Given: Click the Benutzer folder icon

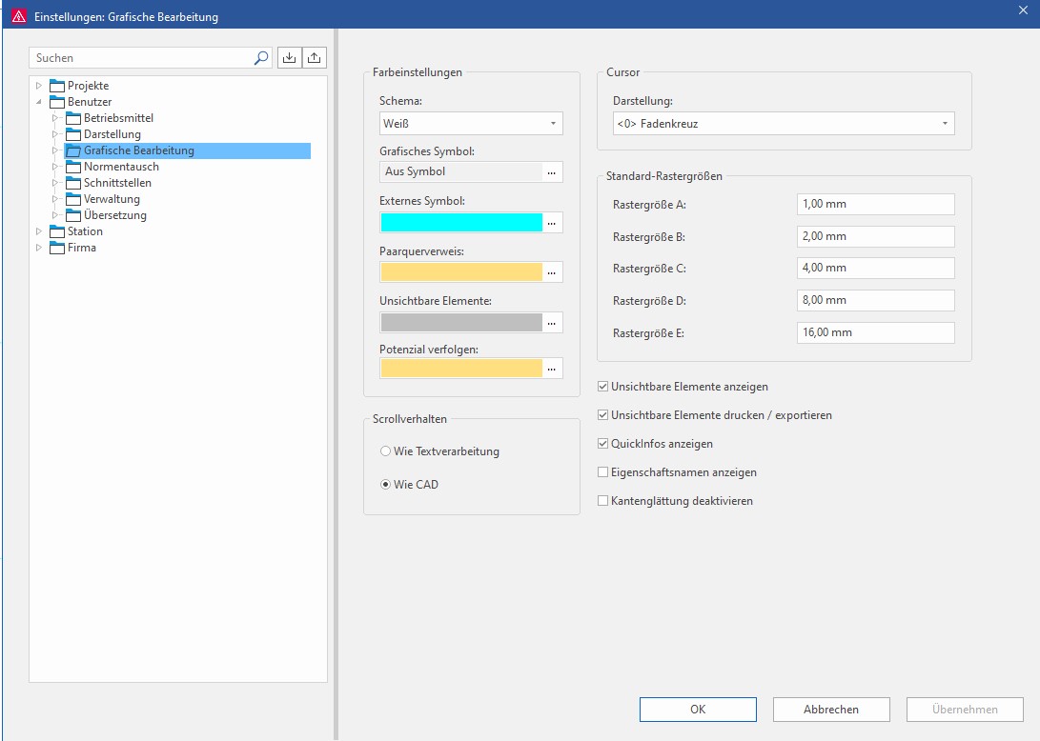Looking at the screenshot, I should [57, 102].
